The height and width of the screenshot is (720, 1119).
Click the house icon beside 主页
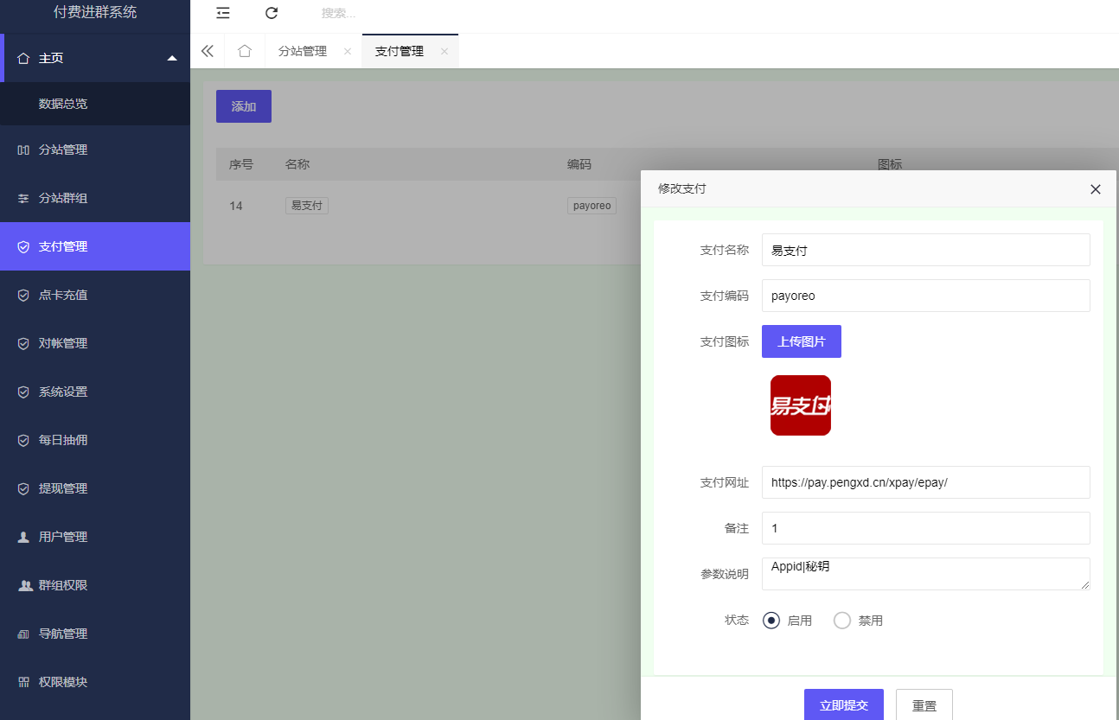[x=23, y=58]
